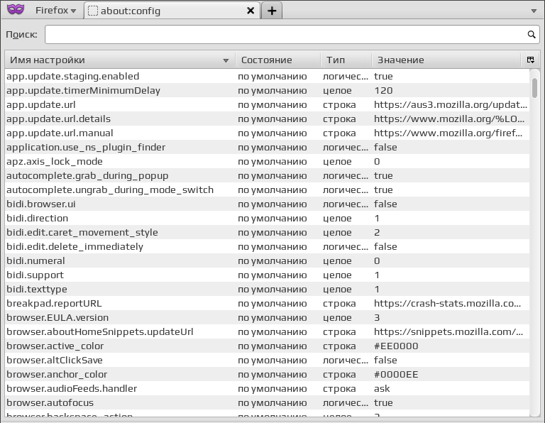Click the value #0000EE
The height and width of the screenshot is (423, 545).
coord(396,374)
